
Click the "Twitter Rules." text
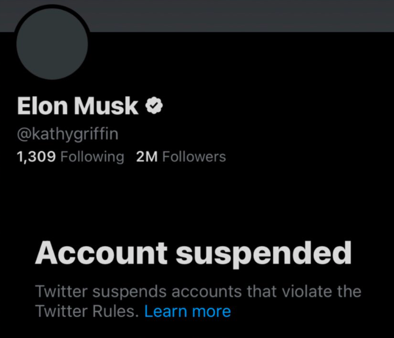click(87, 311)
